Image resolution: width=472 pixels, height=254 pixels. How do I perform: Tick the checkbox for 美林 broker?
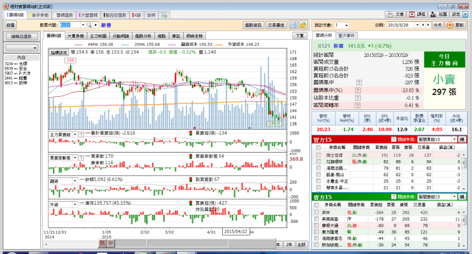[x=318, y=213]
